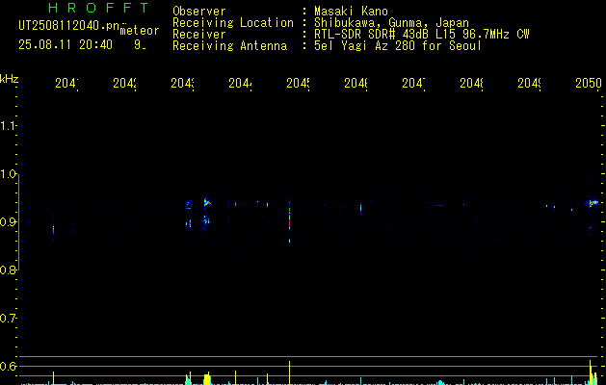Click the kHz axis unit label
This screenshot has width=606, height=385.
(x=10, y=79)
